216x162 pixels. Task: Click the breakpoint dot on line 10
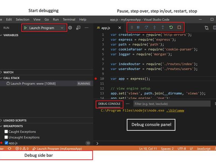pyautogui.click(x=96, y=79)
